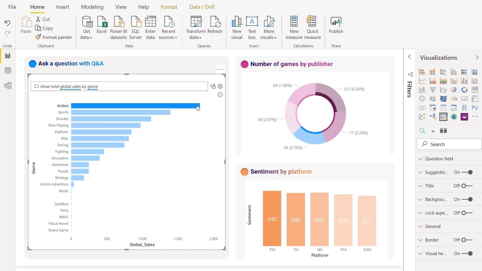Screen dimensions: 482x271
Task: Click the Action bar in chart
Action: (x=135, y=106)
